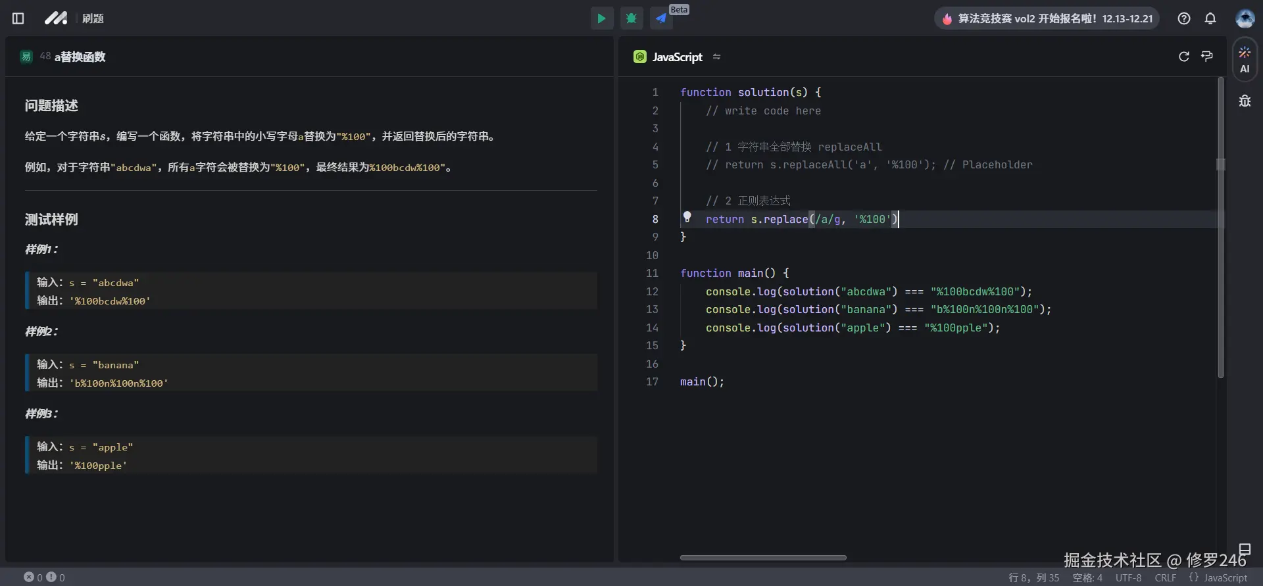
Task: Click the errors and warnings count in the status bar
Action: (44, 577)
